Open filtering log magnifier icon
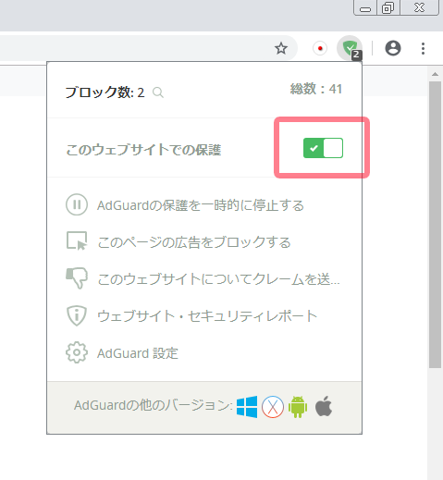The height and width of the screenshot is (480, 443). click(x=158, y=92)
